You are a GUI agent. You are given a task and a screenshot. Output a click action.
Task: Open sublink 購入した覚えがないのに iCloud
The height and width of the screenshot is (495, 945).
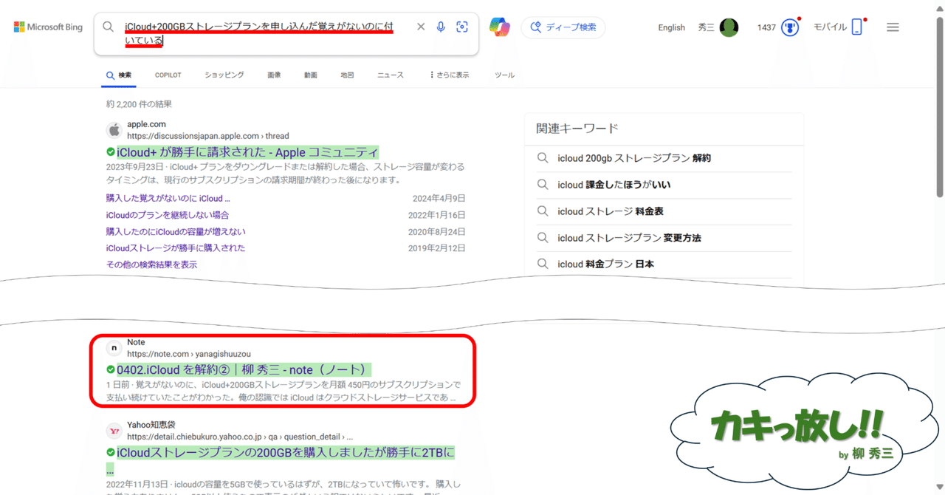(x=168, y=198)
